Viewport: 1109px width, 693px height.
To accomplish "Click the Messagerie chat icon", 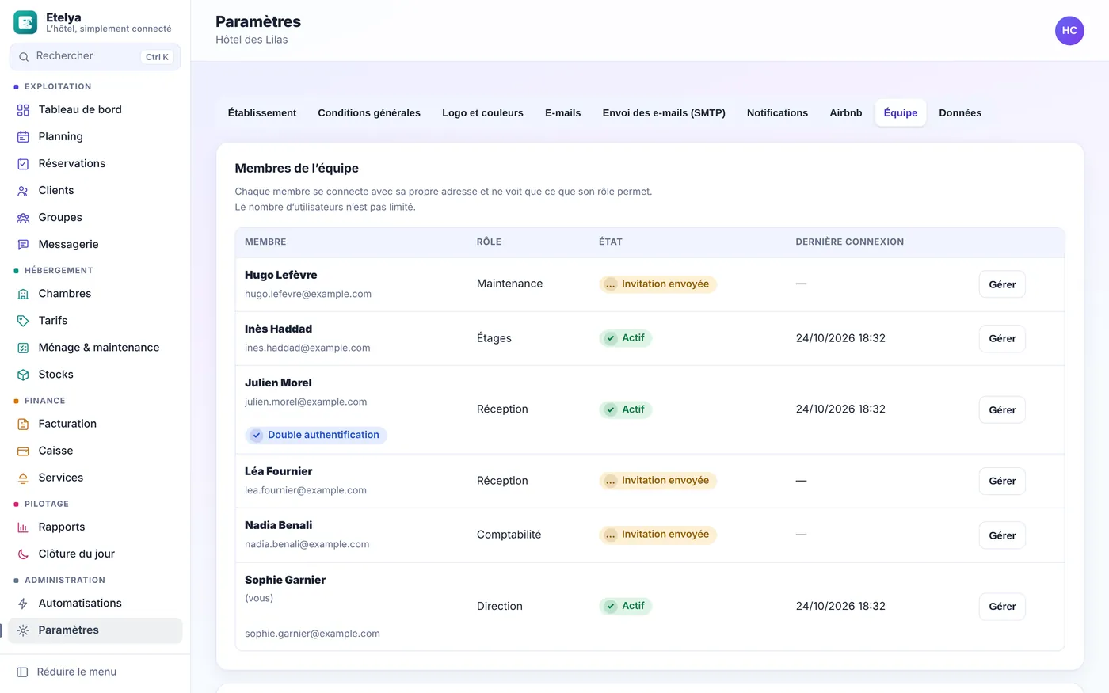I will tap(23, 245).
